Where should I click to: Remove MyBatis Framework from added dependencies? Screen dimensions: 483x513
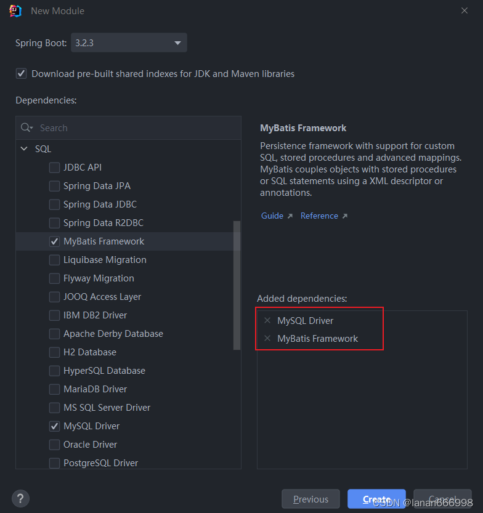267,338
